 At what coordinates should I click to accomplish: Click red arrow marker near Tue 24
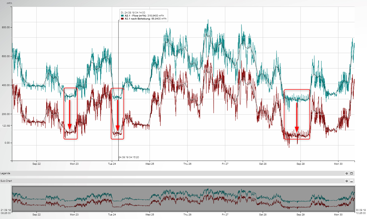118,115
